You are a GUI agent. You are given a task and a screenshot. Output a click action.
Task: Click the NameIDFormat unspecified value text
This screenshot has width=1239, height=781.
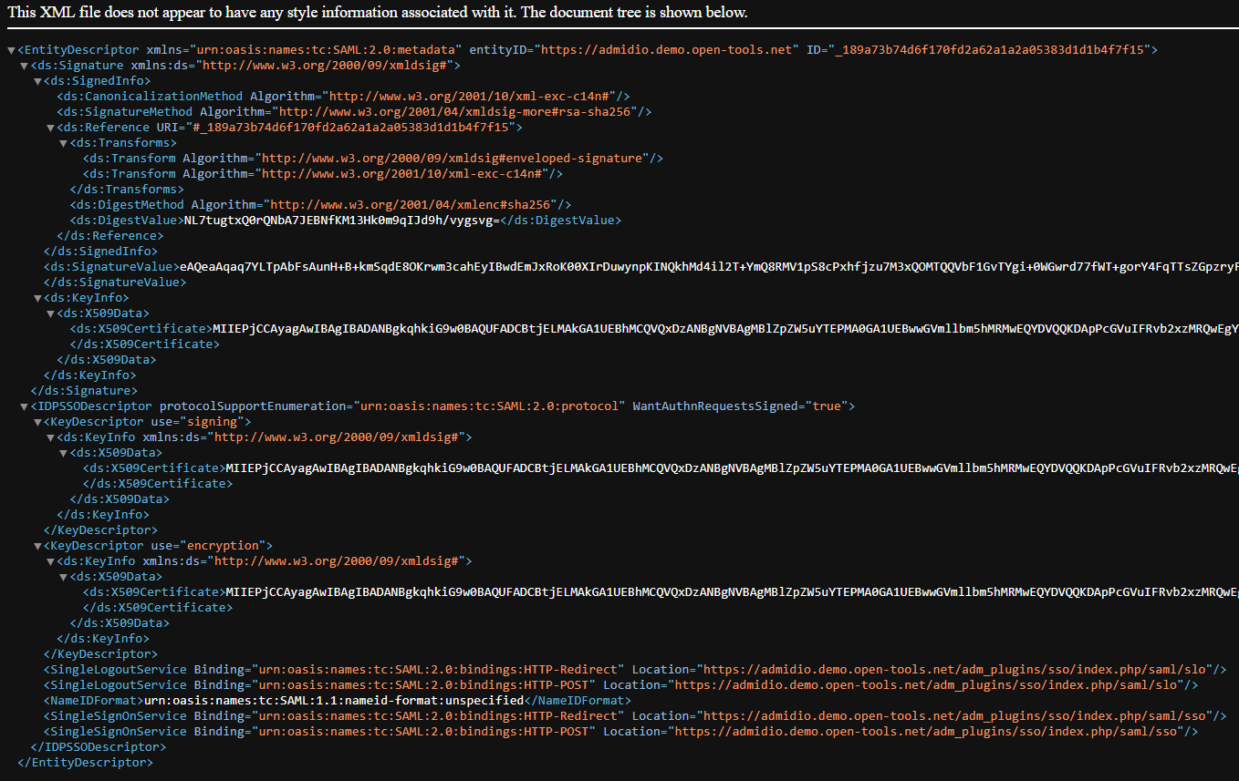[333, 701]
